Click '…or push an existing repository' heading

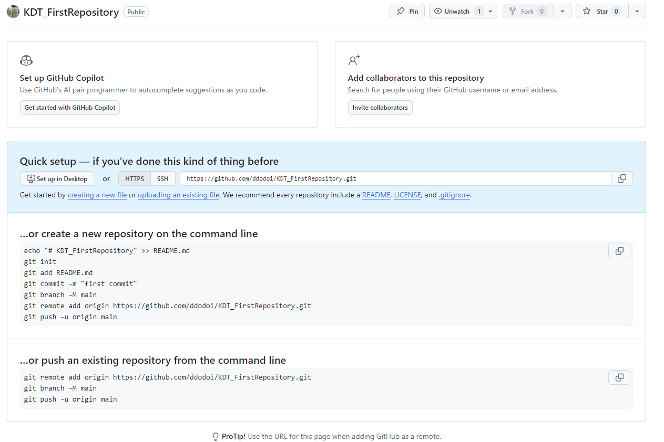(x=153, y=360)
